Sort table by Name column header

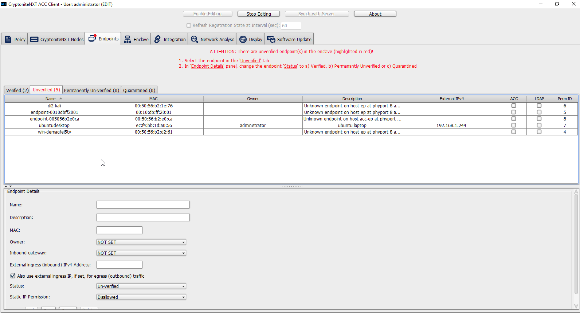(x=54, y=99)
